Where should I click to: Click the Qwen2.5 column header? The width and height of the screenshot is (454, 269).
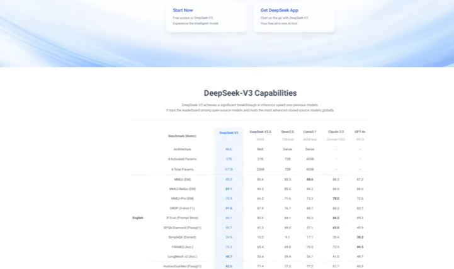coord(288,132)
